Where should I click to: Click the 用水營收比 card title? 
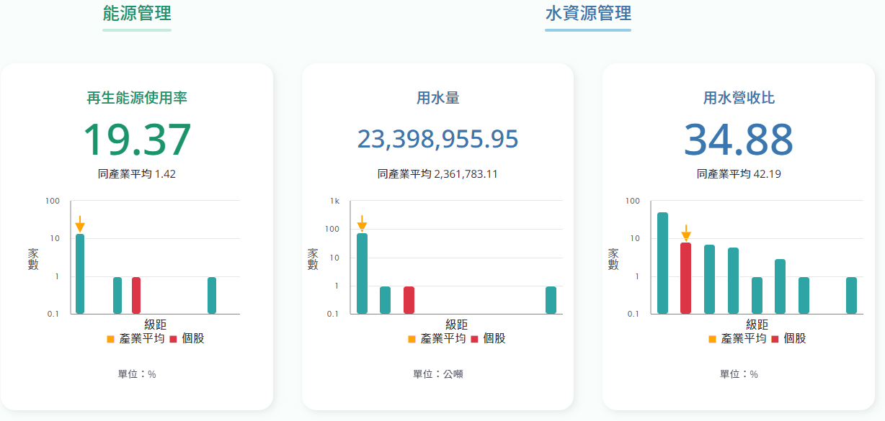coord(739,98)
